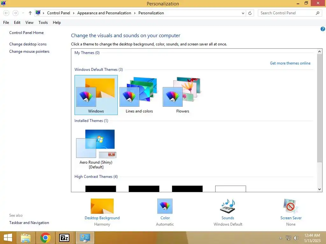
Task: Open address bar history dropdown
Action: click(x=243, y=13)
